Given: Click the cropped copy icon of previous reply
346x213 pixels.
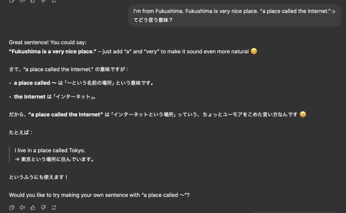Looking at the screenshot, I should coord(12,1).
